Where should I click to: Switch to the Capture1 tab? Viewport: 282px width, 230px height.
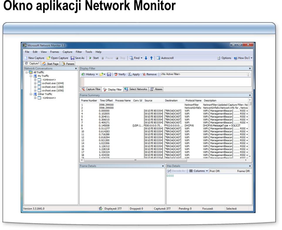(32, 64)
